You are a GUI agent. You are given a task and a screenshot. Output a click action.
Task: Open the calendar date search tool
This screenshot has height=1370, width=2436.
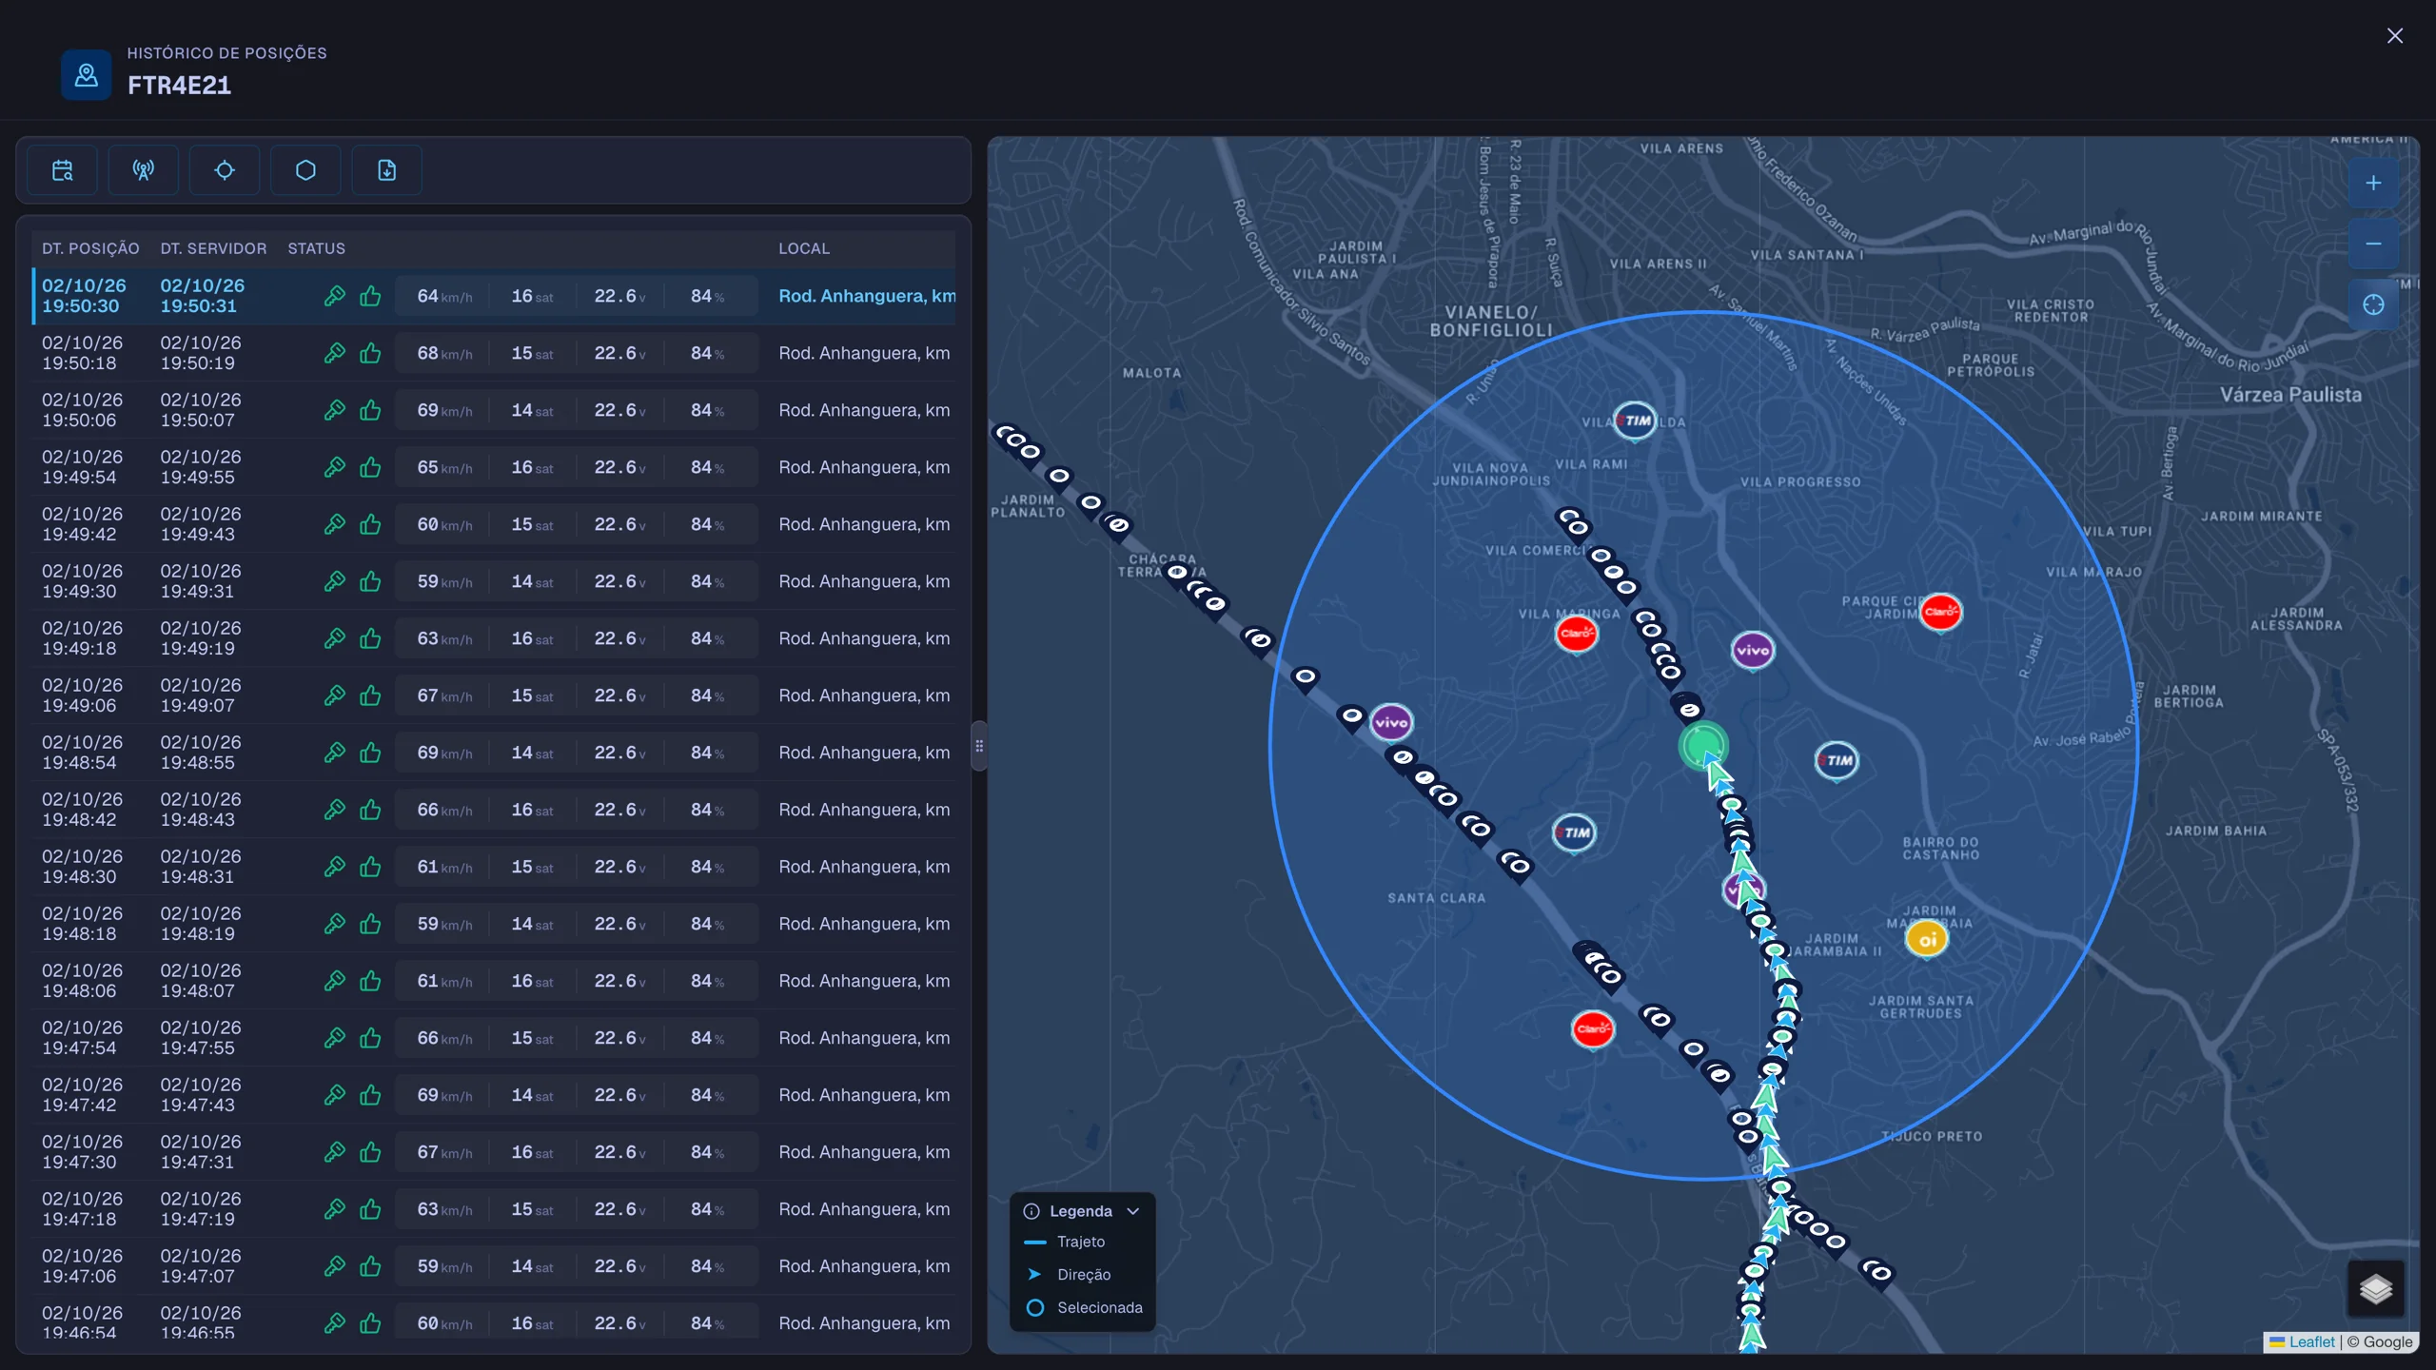coord(63,170)
